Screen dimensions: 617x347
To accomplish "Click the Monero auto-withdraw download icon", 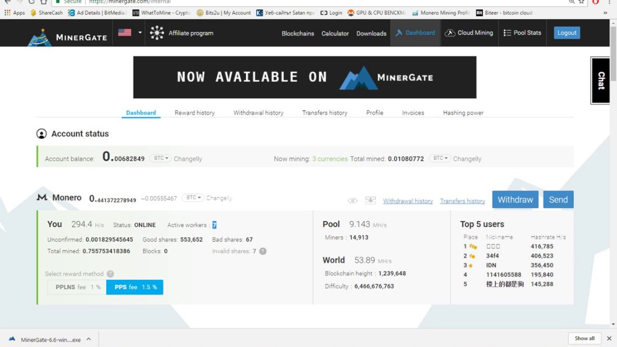I will pyautogui.click(x=370, y=200).
